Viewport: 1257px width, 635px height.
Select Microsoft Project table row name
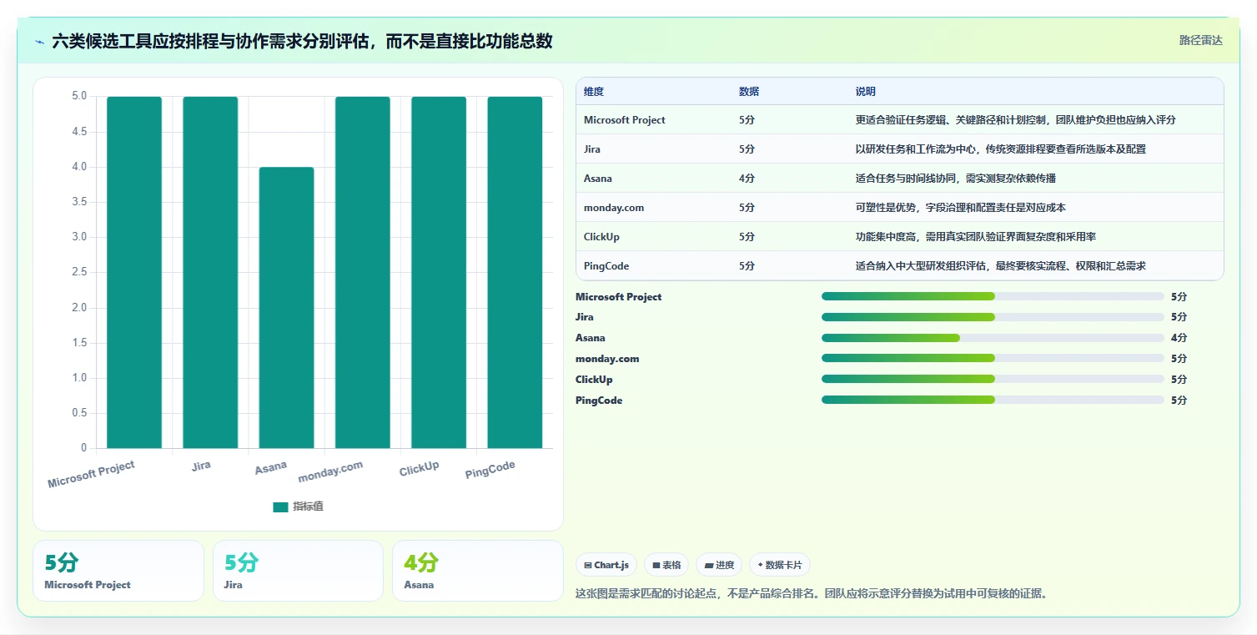pos(625,120)
